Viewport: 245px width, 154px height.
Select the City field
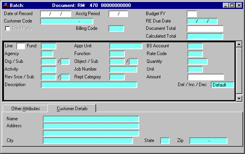point(88,140)
